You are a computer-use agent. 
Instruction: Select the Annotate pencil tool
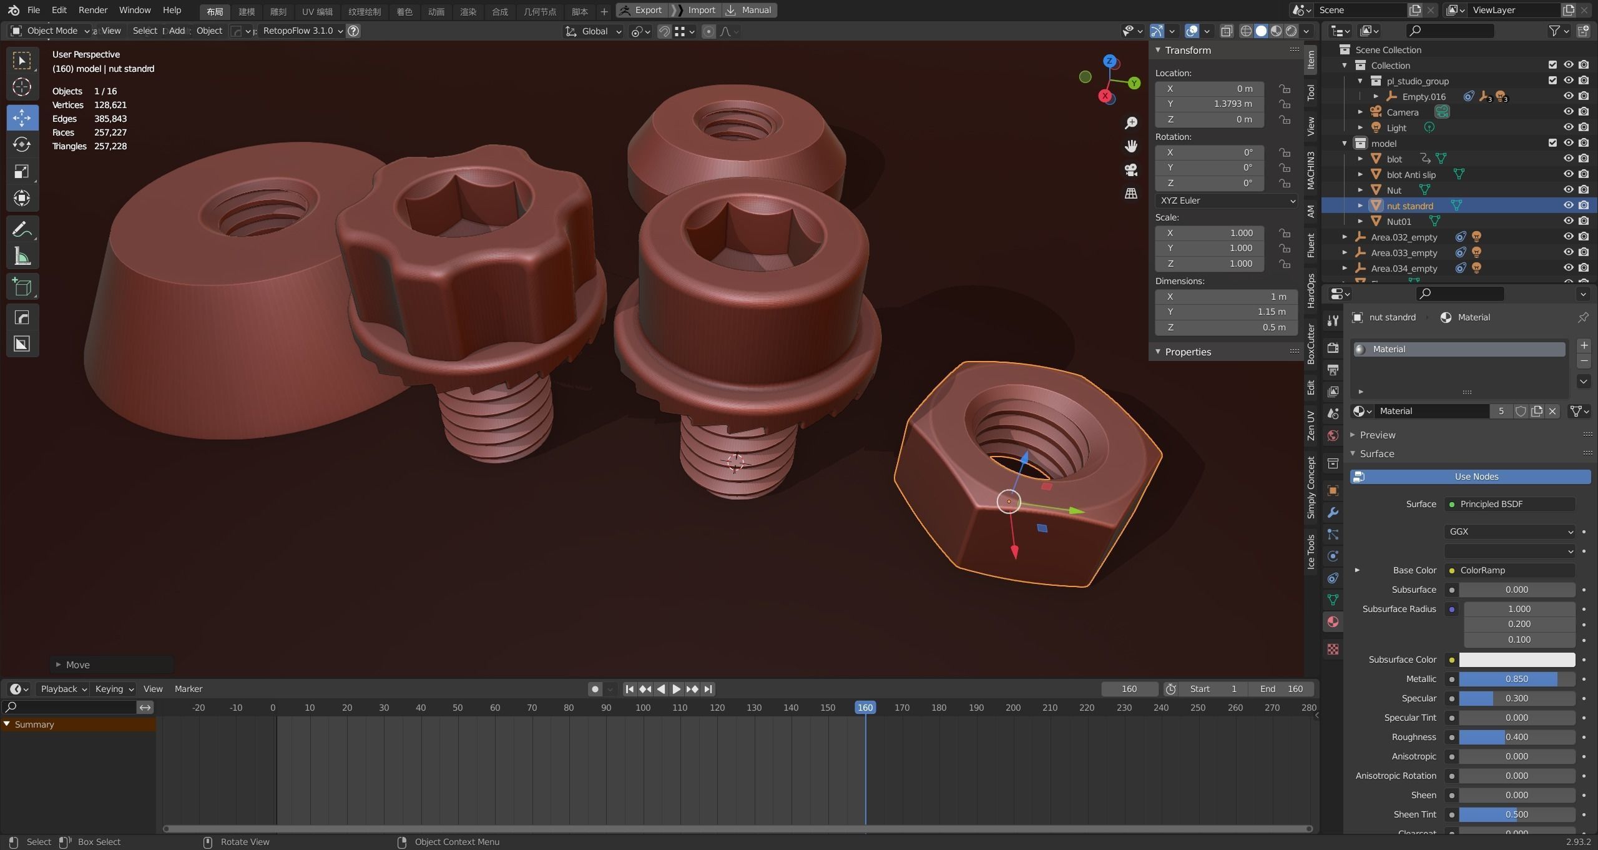click(x=22, y=230)
